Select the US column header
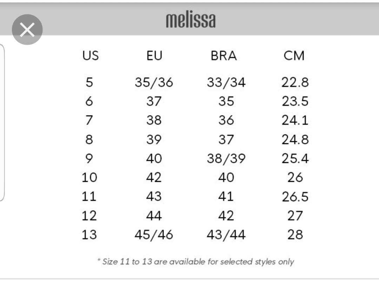The image size is (379, 281). tap(91, 55)
